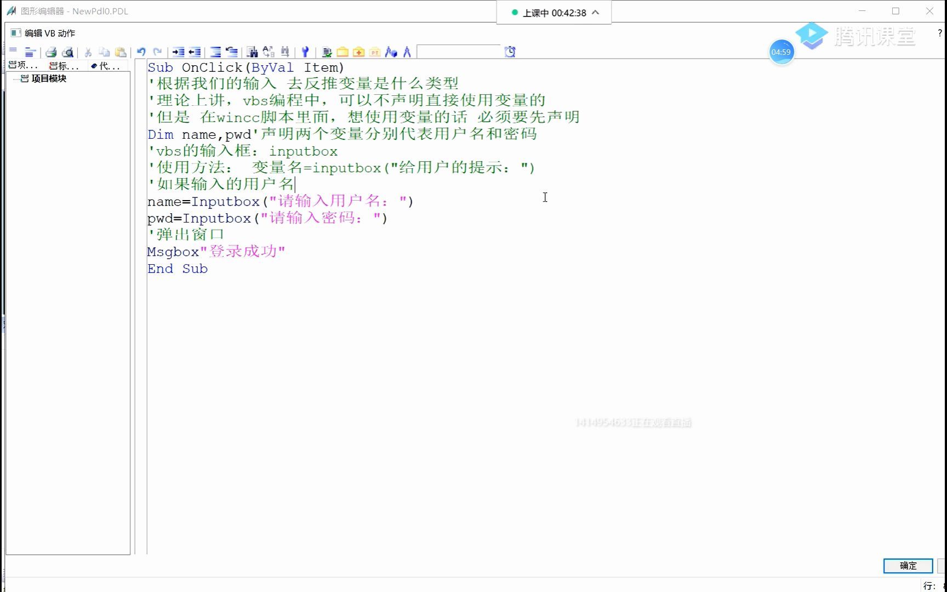Click the faded PT picture dialog icon
The height and width of the screenshot is (592, 947).
pos(375,52)
